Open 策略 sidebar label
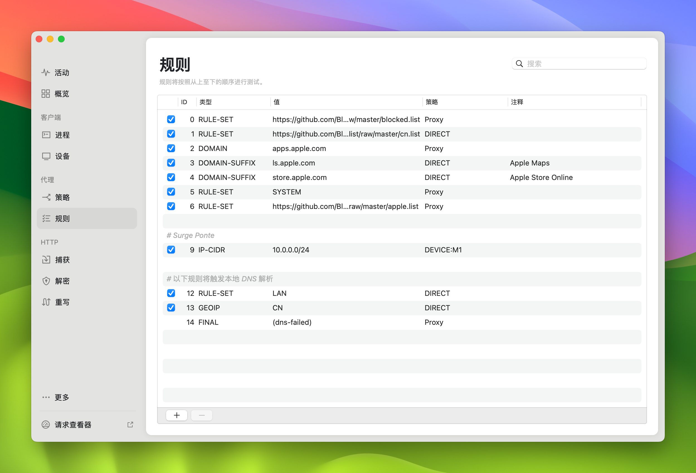This screenshot has height=473, width=696. pos(62,197)
